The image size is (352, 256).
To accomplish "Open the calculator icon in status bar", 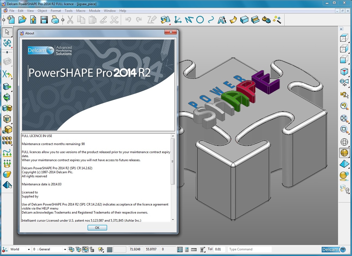I will (187, 250).
